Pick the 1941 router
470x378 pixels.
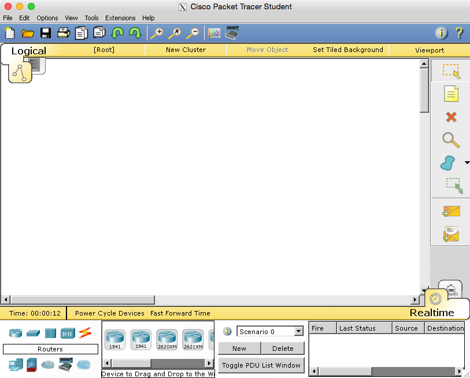[x=141, y=340]
